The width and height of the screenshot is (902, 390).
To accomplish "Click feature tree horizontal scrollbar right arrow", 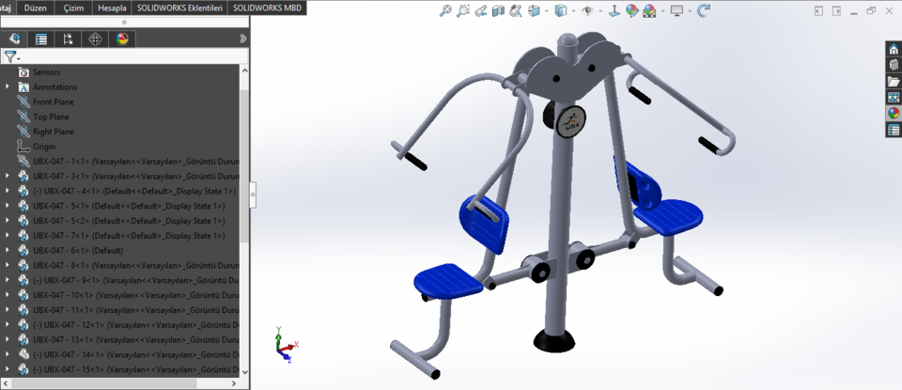I will pyautogui.click(x=235, y=383).
